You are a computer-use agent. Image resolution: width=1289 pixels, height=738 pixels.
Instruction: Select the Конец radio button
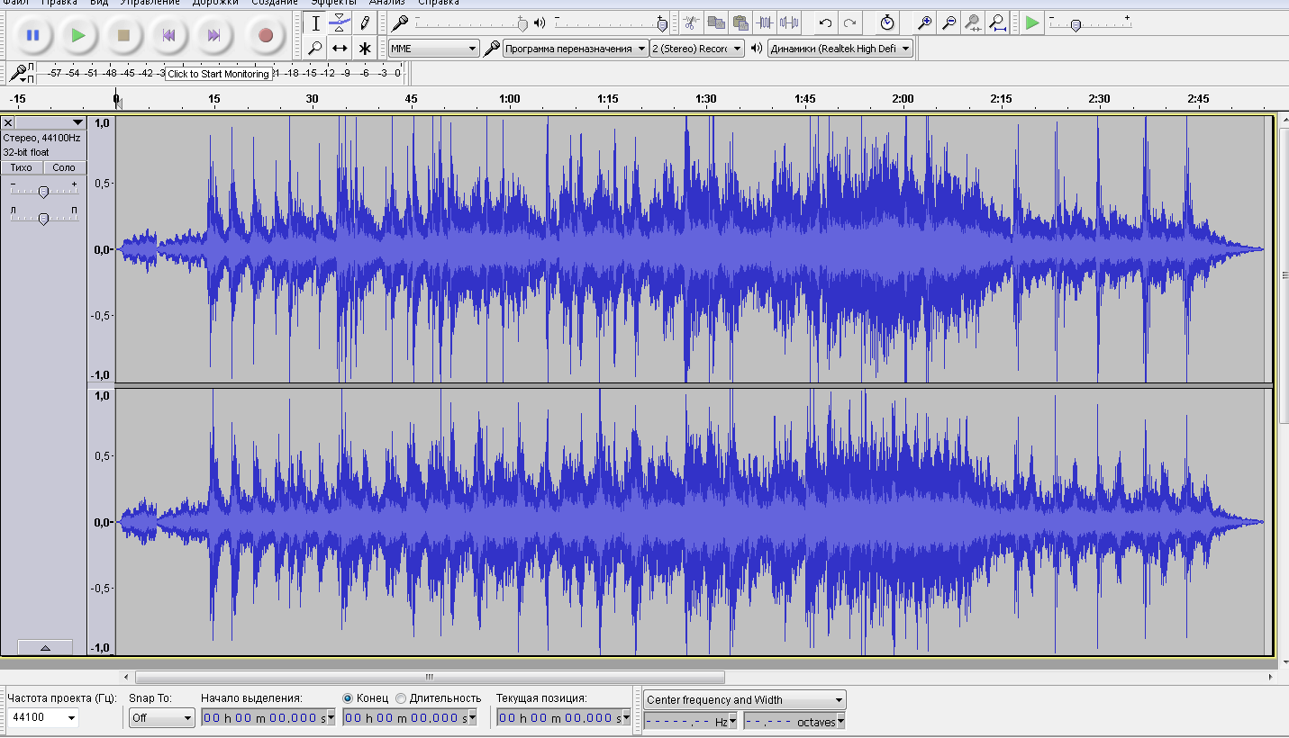348,698
